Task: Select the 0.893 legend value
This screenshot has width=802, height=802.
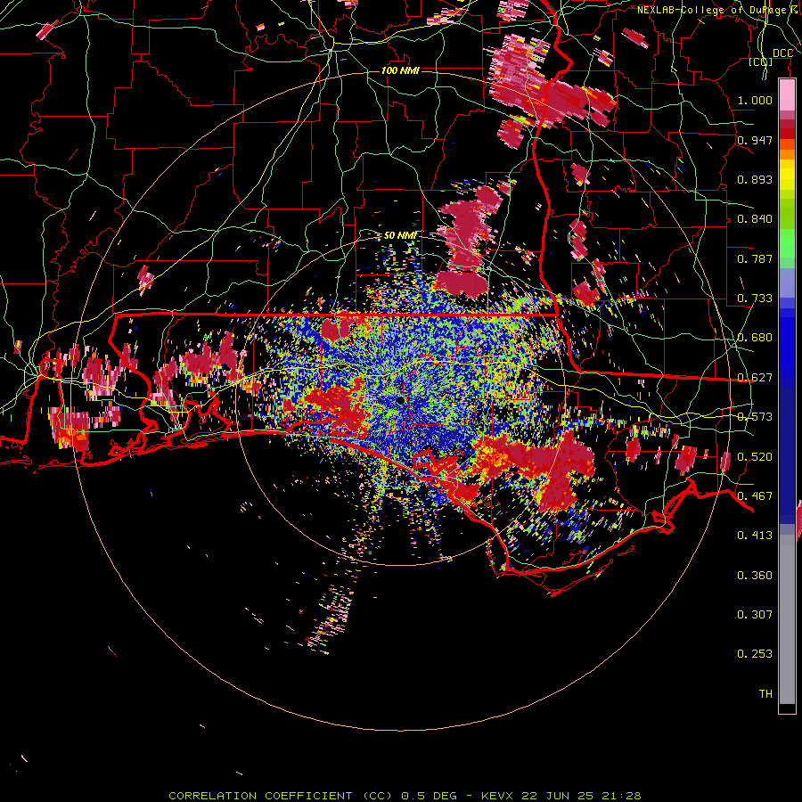Action: tap(755, 179)
